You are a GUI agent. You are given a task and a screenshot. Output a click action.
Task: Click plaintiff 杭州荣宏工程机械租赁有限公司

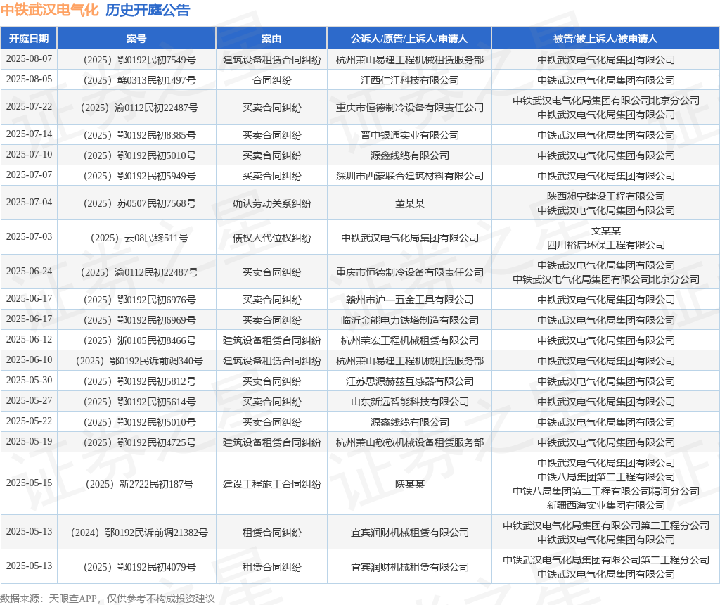point(410,340)
